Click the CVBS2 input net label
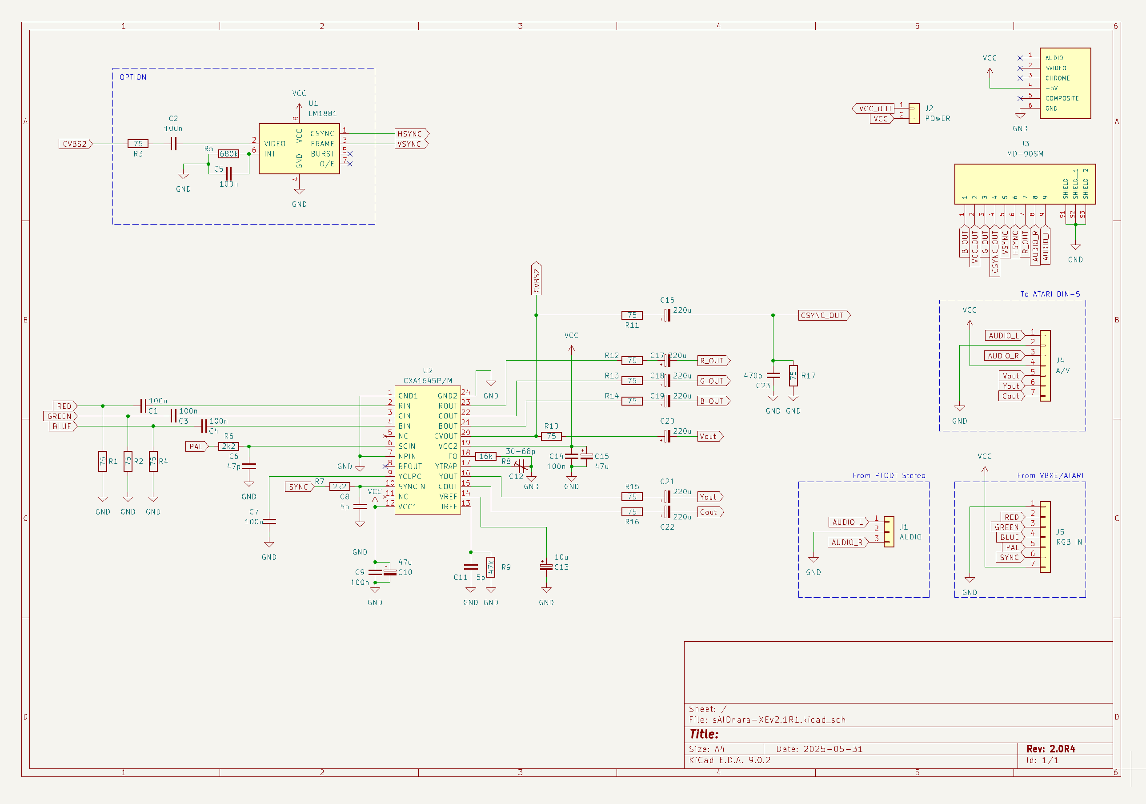The image size is (1146, 804). (75, 143)
